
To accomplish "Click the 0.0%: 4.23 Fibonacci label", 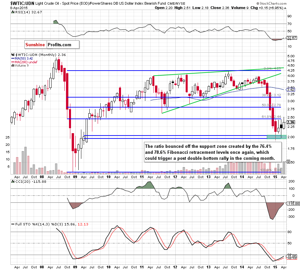I will (x=272, y=68).
